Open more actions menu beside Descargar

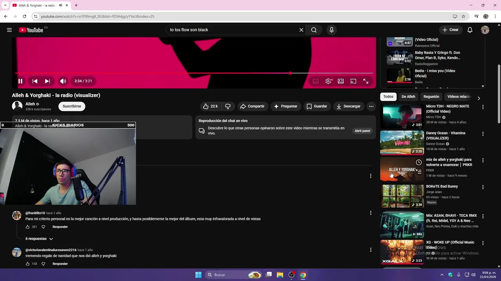point(371,106)
